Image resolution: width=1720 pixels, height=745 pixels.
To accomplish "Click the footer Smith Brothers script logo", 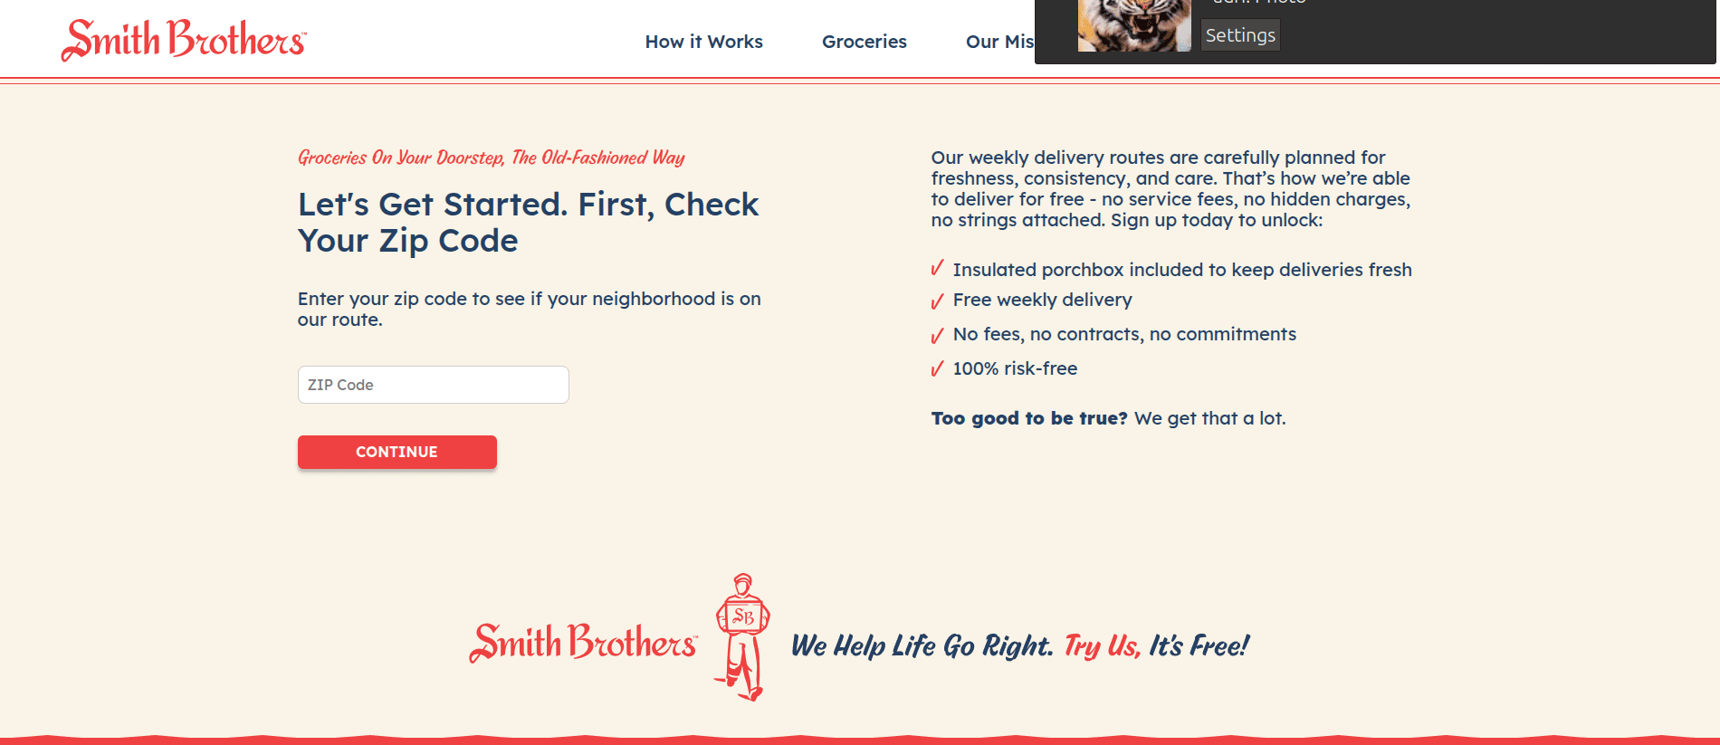I will coord(584,643).
